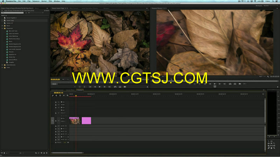Toggle snap in the timeline header
The height and width of the screenshot is (157, 280).
(x=56, y=96)
